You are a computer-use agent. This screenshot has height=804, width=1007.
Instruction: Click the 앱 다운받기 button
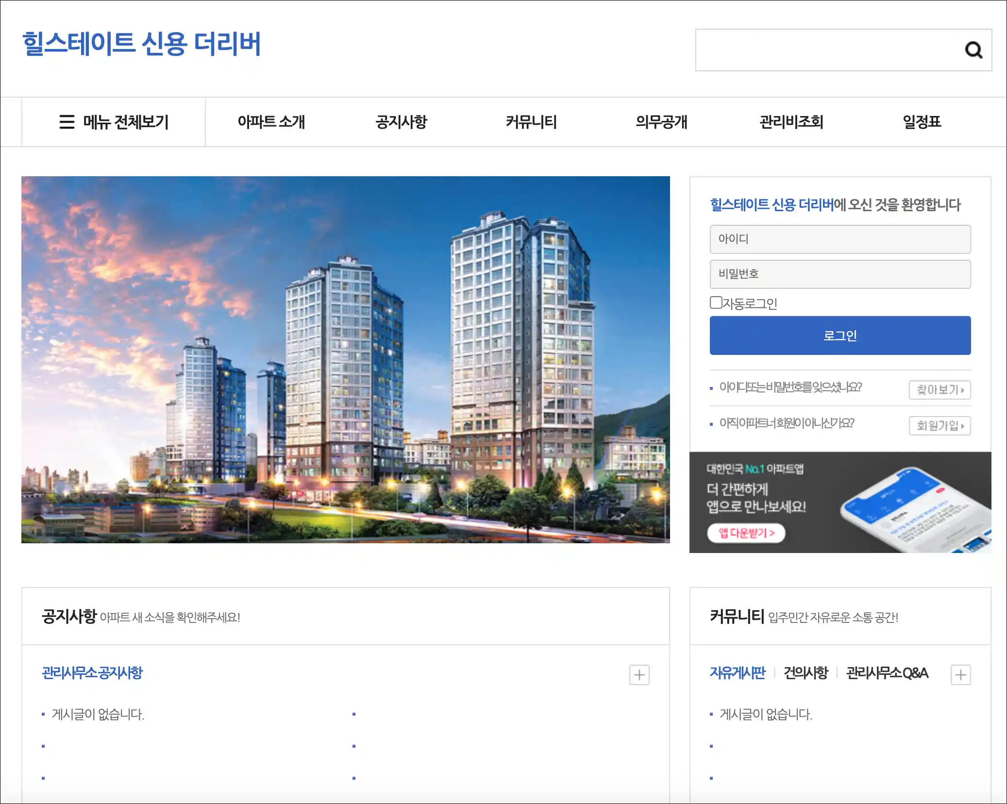click(746, 533)
